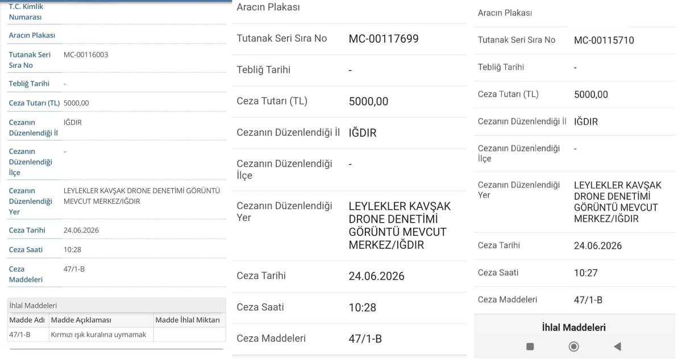Tap the Android home circle icon

coord(574,347)
